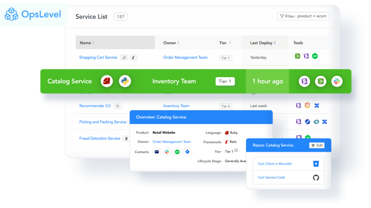Open teal oval tool in Picking and Packing row
Image resolution: width=371 pixels, height=208 pixels.
316,122
